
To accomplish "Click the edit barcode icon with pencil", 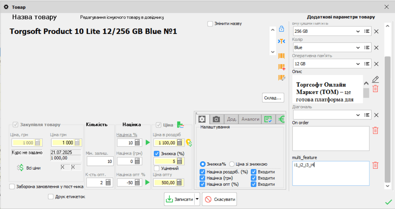I will pos(282,78).
